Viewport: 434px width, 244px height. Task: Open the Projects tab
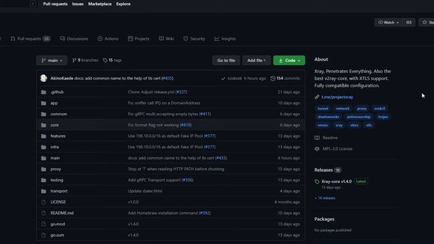pos(138,39)
